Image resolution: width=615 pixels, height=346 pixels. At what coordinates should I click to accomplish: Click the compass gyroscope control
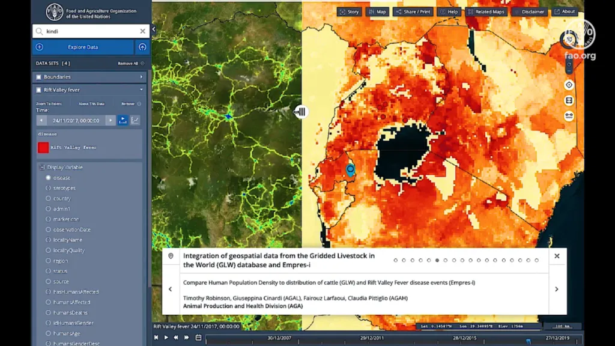tap(569, 40)
